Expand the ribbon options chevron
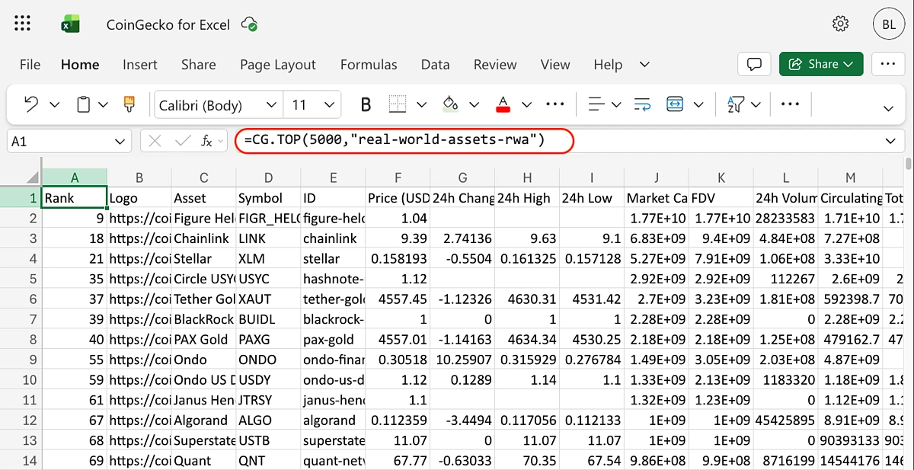Viewport: 914px width, 470px height. [888, 107]
